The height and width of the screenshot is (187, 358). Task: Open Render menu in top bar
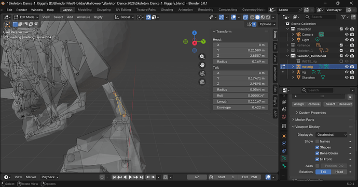click(x=22, y=10)
